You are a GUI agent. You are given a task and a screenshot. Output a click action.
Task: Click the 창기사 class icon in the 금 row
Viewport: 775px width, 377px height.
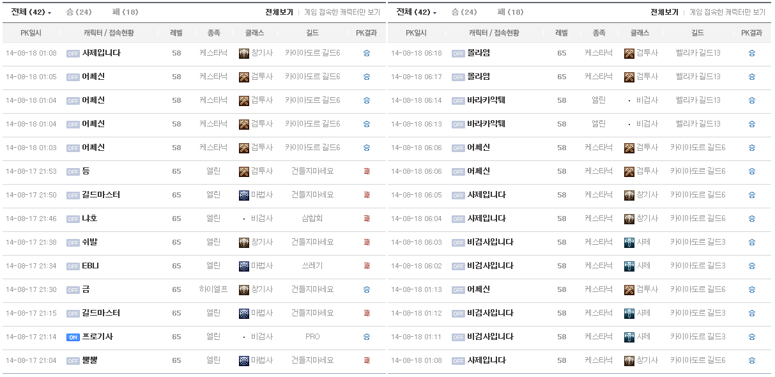click(x=243, y=289)
